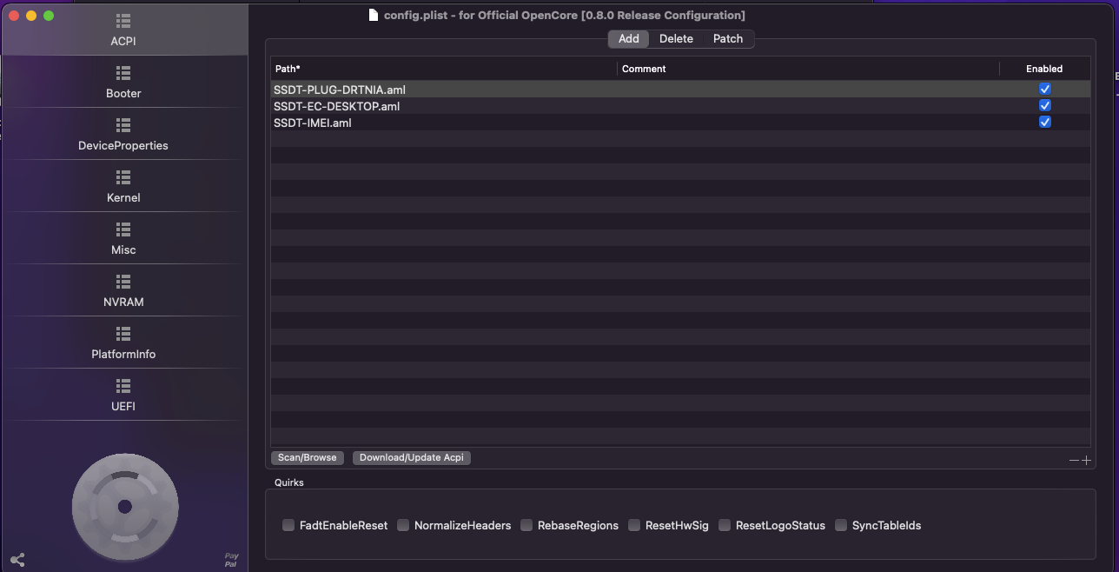1119x572 pixels.
Task: Open the Kernel section icon
Action: pyautogui.click(x=123, y=177)
